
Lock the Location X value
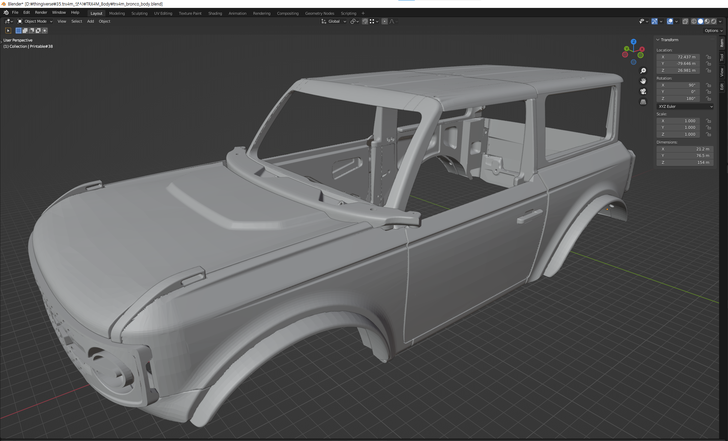point(708,57)
